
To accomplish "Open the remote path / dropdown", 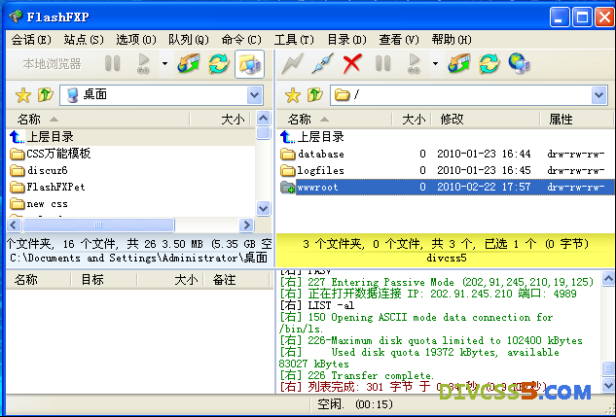I will (x=598, y=95).
